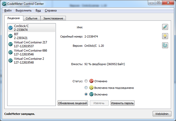The height and width of the screenshot is (121, 176).
Task: Click version value CmStick/C 1.20
Action: click(x=94, y=46)
